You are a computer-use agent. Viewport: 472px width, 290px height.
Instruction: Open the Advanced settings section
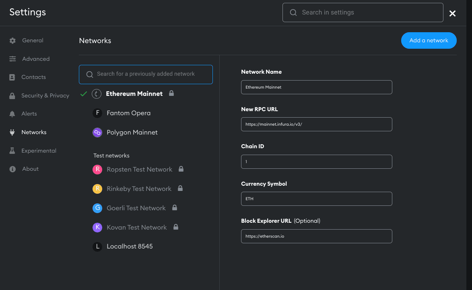click(x=36, y=59)
